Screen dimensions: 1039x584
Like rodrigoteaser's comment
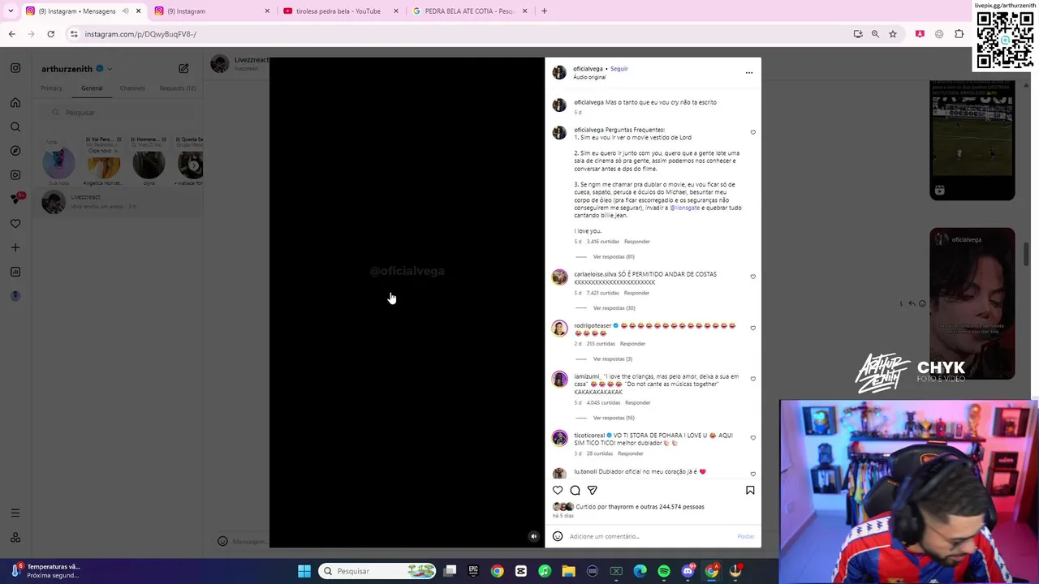coord(752,328)
